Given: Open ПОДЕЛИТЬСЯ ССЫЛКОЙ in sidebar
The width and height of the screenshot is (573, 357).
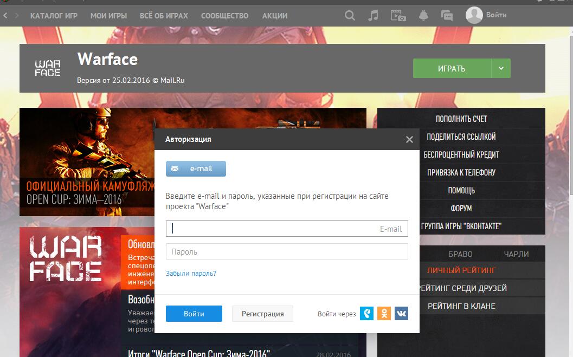Looking at the screenshot, I should [461, 137].
